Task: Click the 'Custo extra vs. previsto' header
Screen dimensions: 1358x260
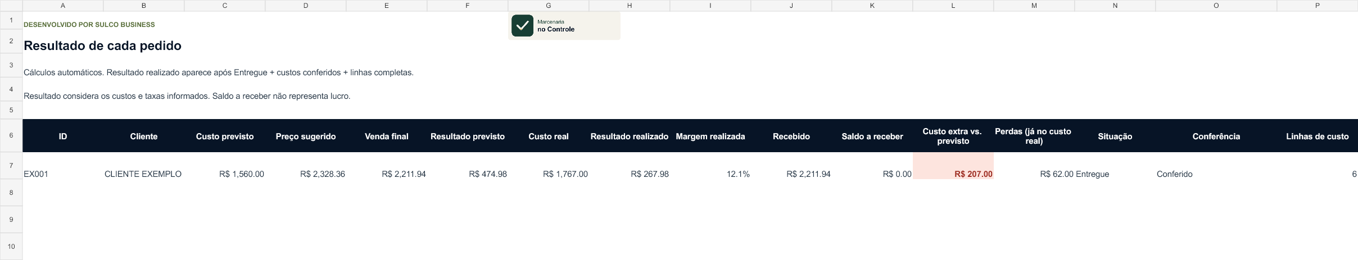Action: click(x=953, y=136)
